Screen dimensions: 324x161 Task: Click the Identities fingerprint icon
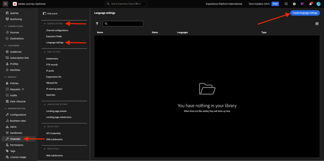7,70
